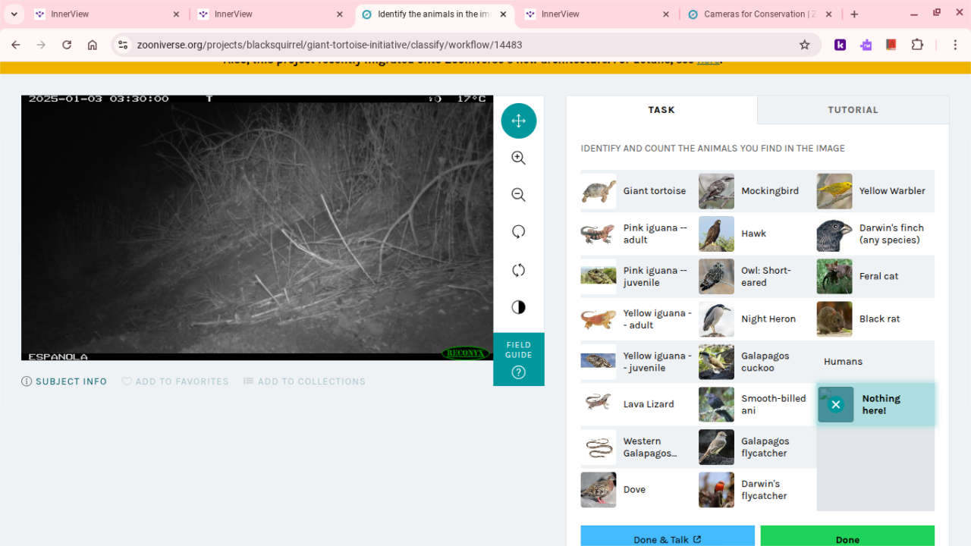
Task: Switch to the Task tab
Action: pyautogui.click(x=661, y=110)
